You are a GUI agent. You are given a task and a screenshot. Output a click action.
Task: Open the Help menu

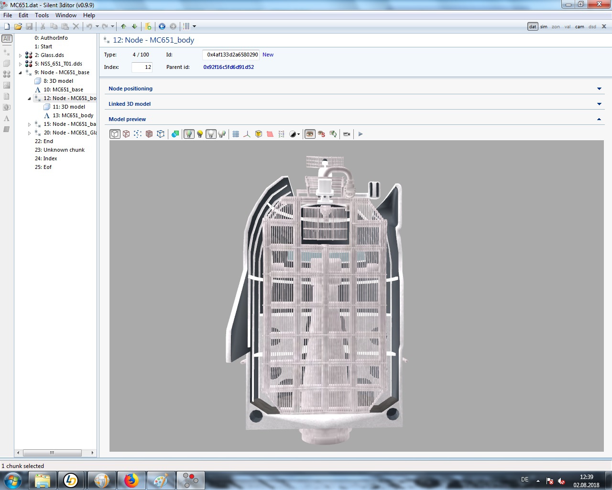pyautogui.click(x=89, y=15)
